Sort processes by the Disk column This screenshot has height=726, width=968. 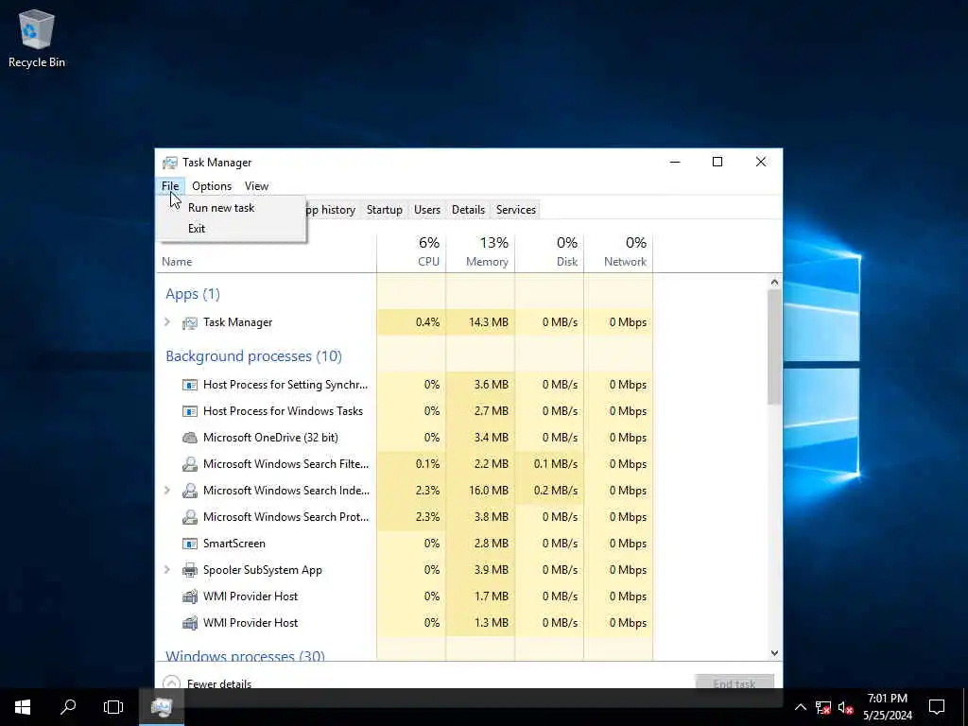click(x=549, y=252)
